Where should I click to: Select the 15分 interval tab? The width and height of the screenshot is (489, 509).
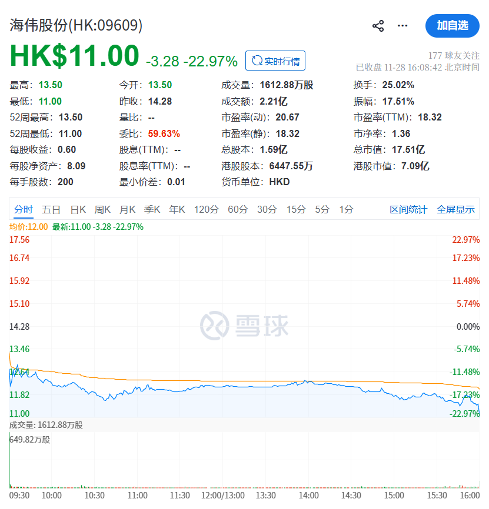296,210
